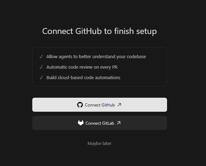The width and height of the screenshot is (206, 166).
Task: Click the "PR" text in the second benefit
Action: click(x=115, y=67)
